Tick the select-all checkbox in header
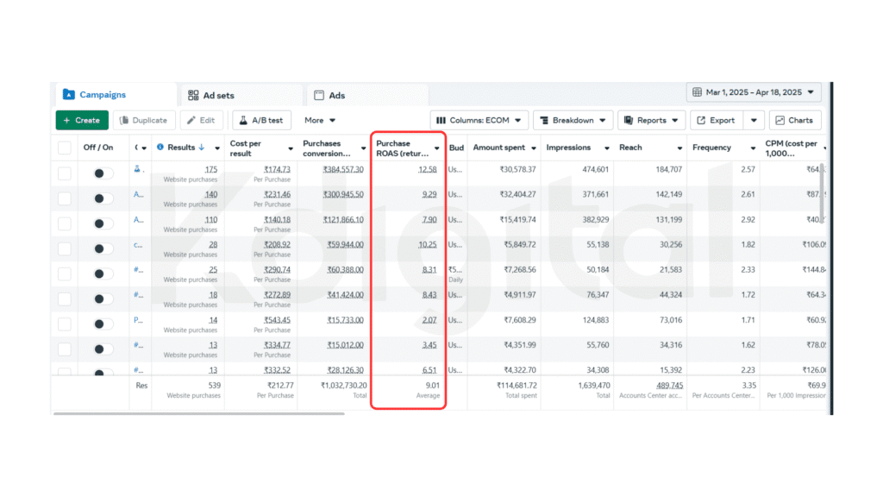The height and width of the screenshot is (497, 883). tap(65, 148)
